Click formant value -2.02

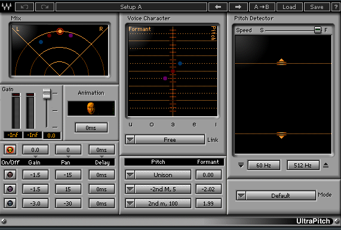coord(208,189)
